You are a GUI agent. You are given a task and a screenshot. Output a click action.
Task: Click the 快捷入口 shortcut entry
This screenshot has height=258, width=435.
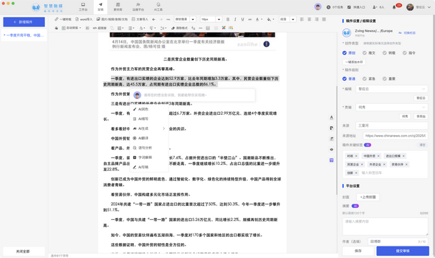(x=356, y=7)
